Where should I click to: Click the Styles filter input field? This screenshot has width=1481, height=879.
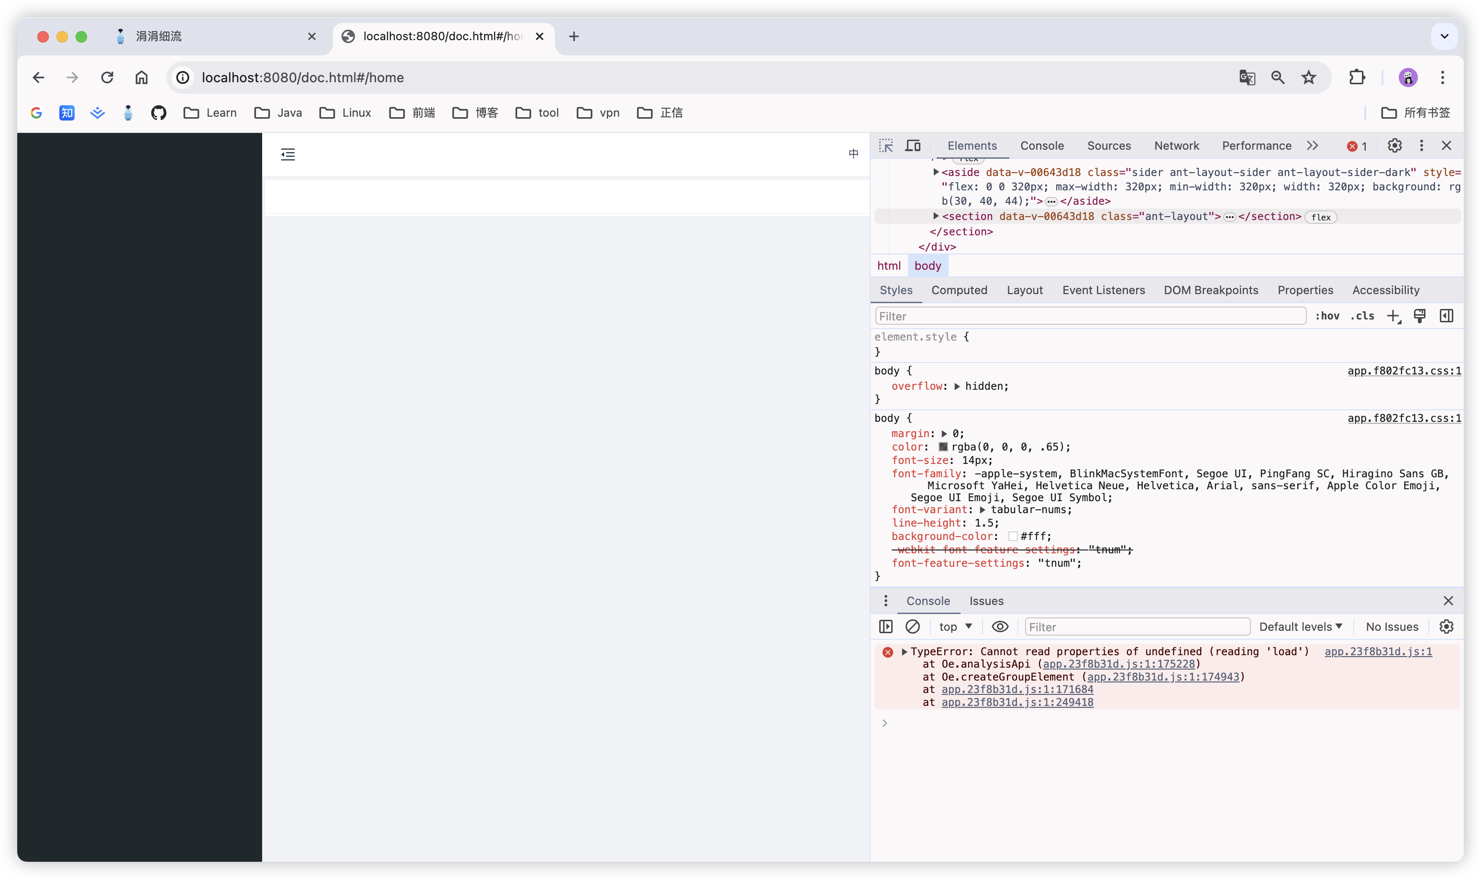1090,316
